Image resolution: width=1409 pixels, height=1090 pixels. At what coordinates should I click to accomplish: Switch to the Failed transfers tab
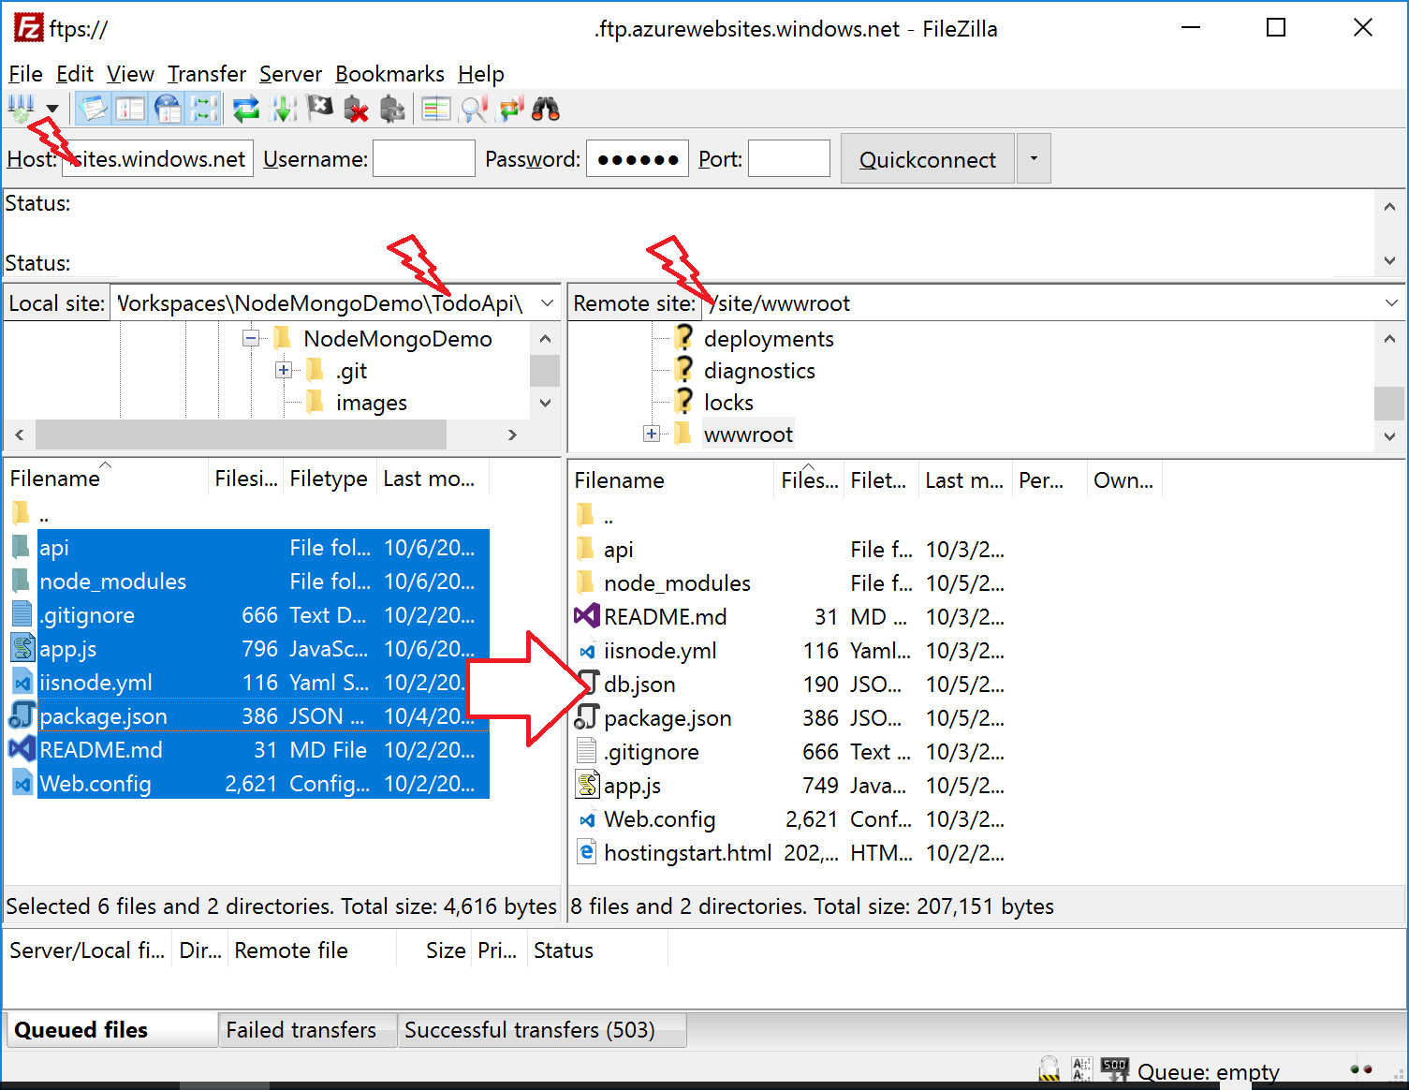307,1030
